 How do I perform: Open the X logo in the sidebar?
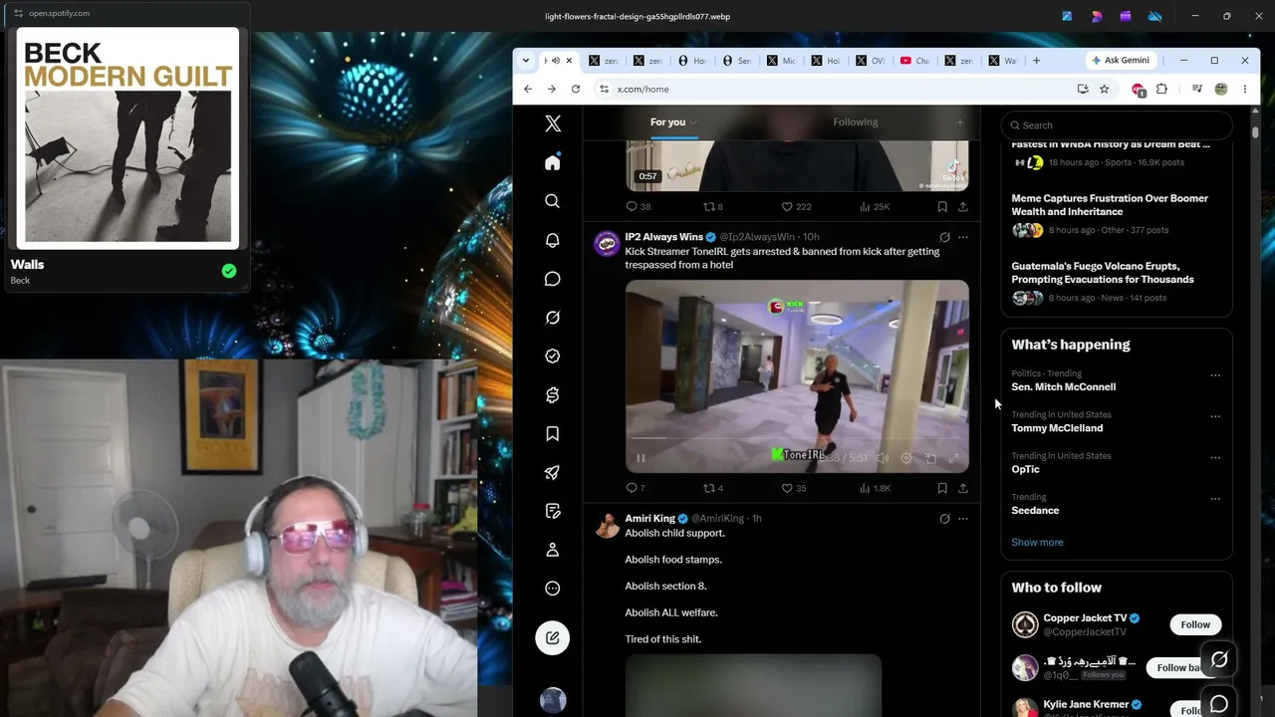click(553, 123)
